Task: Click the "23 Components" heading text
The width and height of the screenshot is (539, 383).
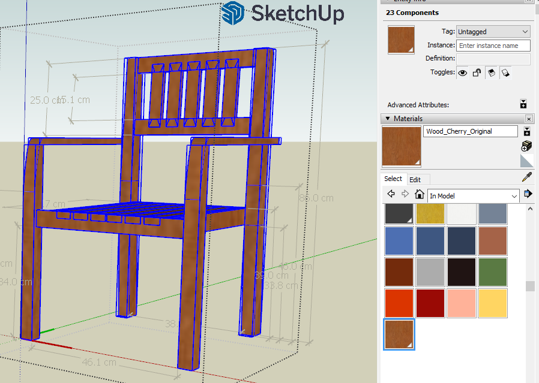Action: pyautogui.click(x=412, y=13)
